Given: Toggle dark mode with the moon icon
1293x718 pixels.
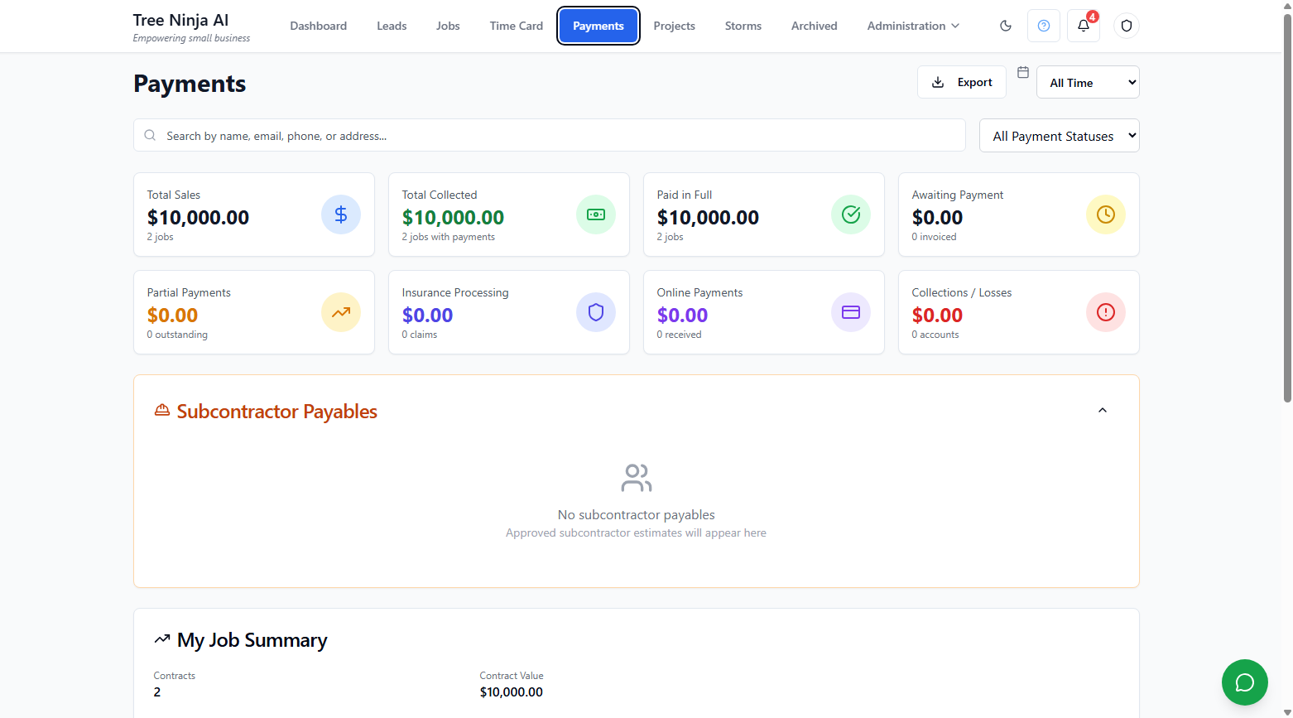Looking at the screenshot, I should tap(1006, 26).
